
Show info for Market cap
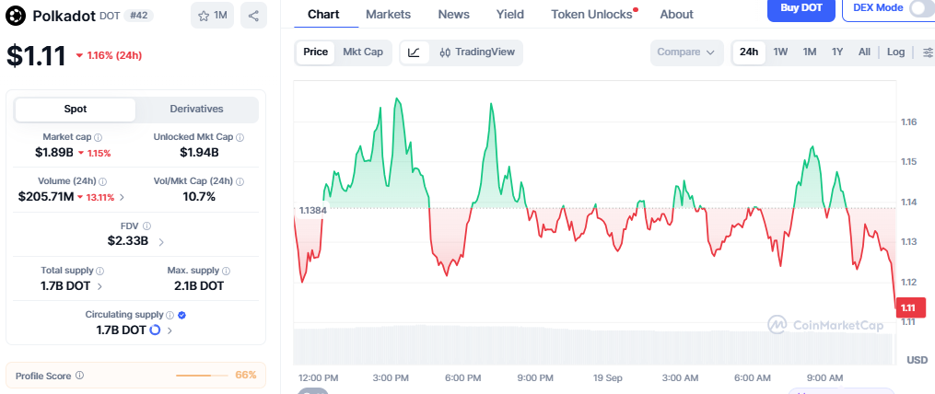click(x=99, y=137)
